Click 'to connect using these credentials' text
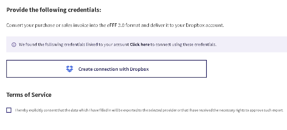 click(183, 44)
